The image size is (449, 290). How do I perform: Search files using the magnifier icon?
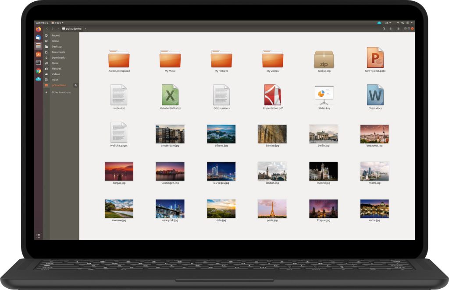tap(384, 29)
